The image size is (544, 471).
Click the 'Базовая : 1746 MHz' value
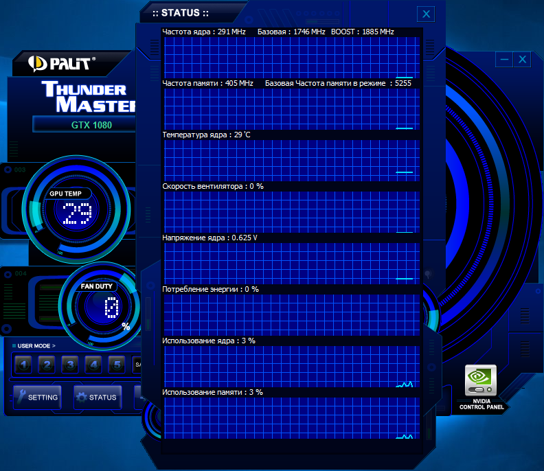[x=291, y=32]
